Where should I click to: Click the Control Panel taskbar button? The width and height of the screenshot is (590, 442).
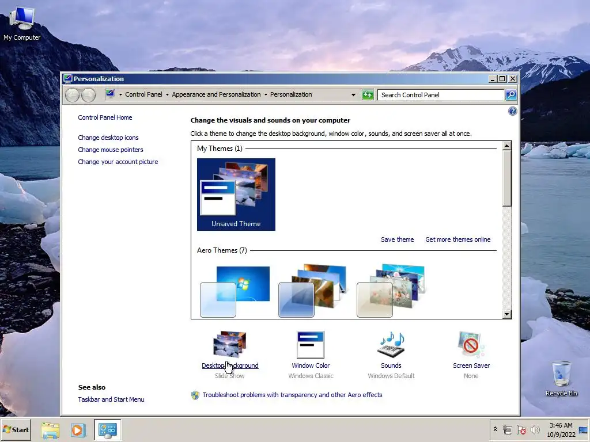[108, 430]
